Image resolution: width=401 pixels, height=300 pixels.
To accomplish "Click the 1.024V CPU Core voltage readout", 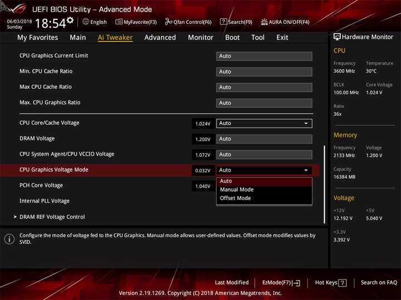I will click(x=203, y=123).
